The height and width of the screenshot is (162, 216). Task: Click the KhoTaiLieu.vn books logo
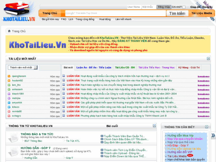coord(19,12)
